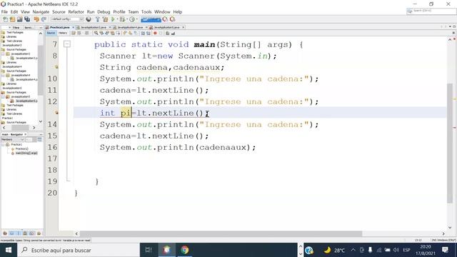Viewport: 457px width, 257px height.
Task: Click the New Project toolbar icon
Action: tap(12, 19)
